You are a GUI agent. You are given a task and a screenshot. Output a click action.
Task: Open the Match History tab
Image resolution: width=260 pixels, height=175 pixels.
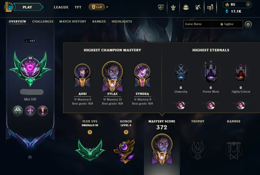point(73,22)
